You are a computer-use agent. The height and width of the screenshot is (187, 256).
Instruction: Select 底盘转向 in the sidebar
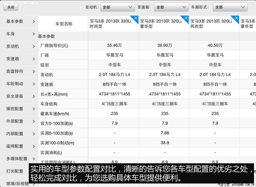[19, 71]
